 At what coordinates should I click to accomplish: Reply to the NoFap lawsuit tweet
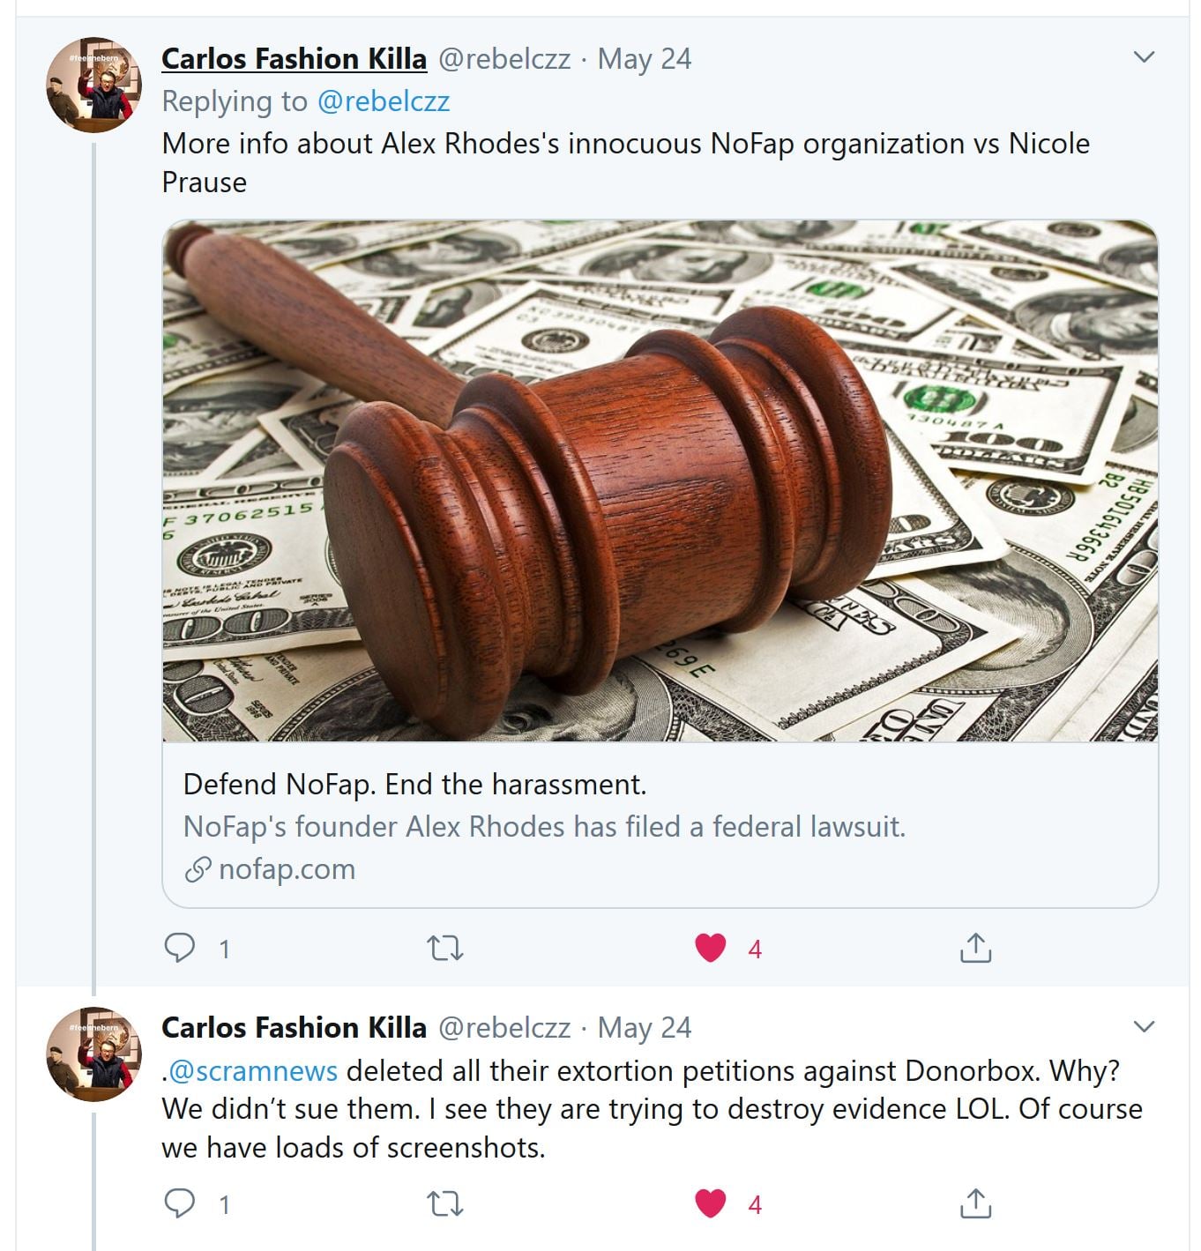tap(181, 948)
